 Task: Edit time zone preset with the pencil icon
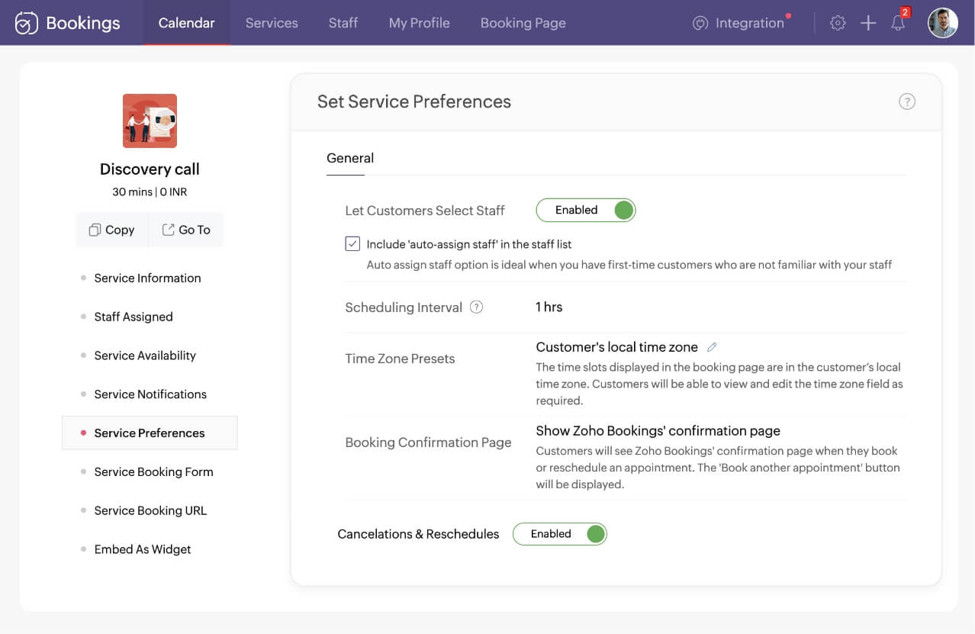712,347
